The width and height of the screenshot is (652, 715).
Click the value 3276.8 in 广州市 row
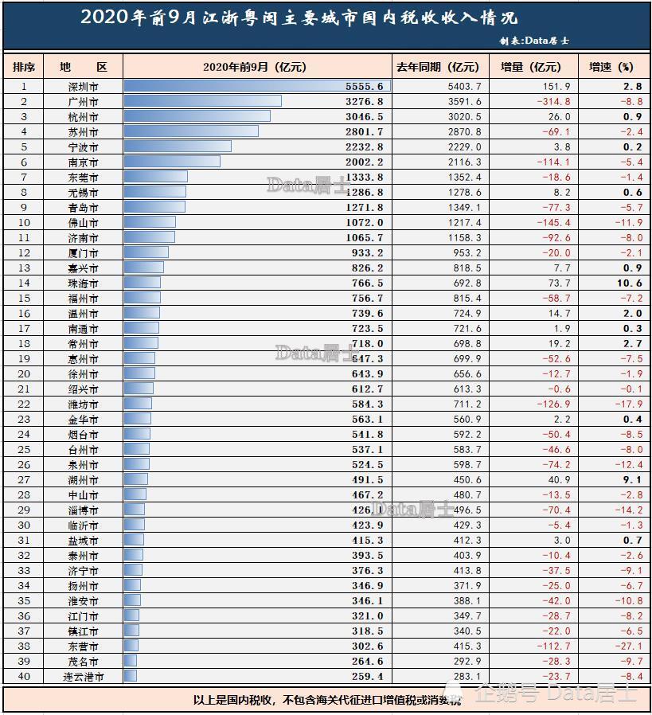point(364,102)
